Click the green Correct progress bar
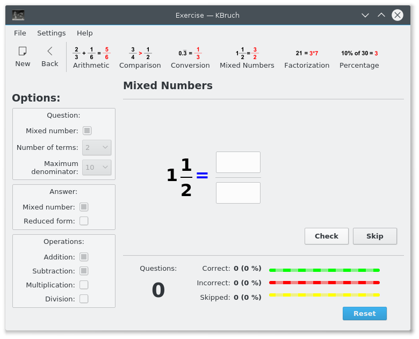The height and width of the screenshot is (339, 419). (324, 270)
